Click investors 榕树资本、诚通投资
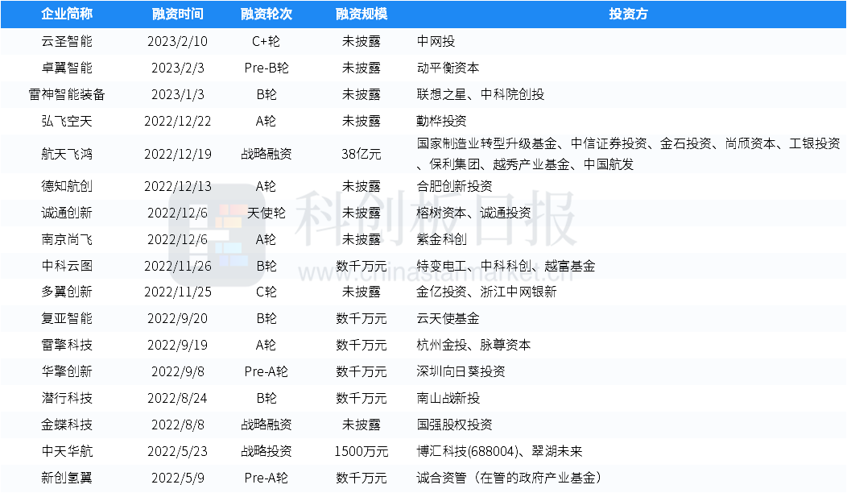 pyautogui.click(x=474, y=213)
